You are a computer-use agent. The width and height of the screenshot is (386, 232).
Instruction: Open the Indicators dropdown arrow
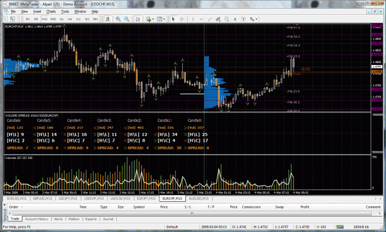click(153, 19)
